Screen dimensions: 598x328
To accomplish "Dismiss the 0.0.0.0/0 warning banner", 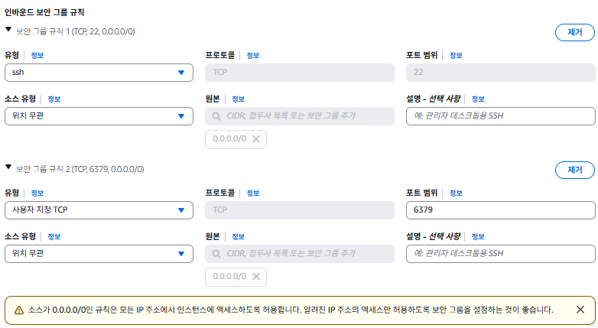I will pyautogui.click(x=580, y=310).
